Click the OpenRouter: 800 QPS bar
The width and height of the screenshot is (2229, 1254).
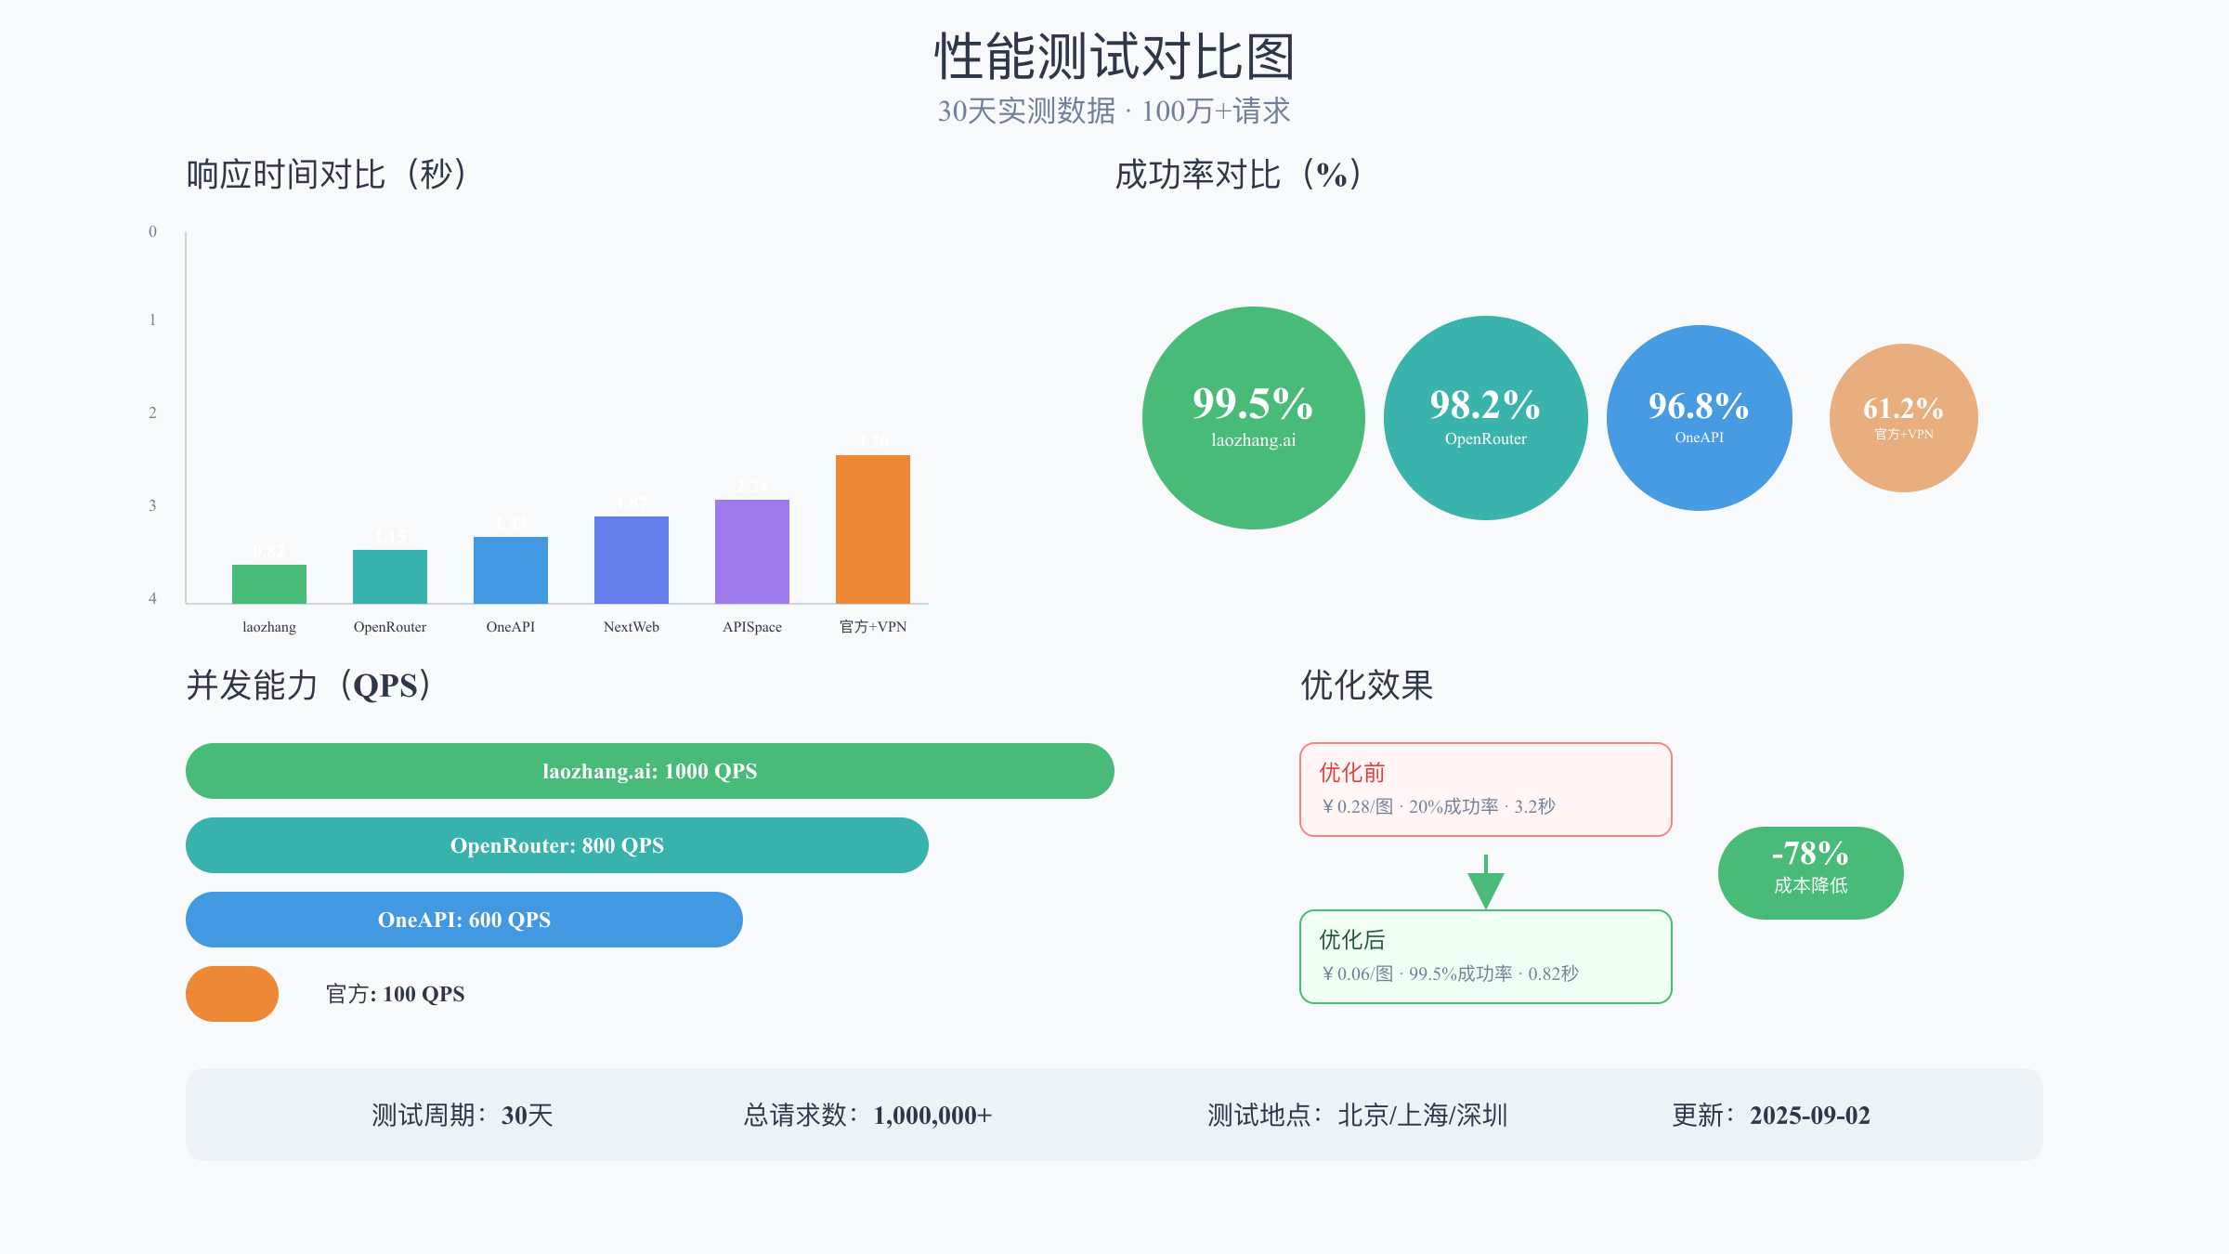(x=557, y=845)
